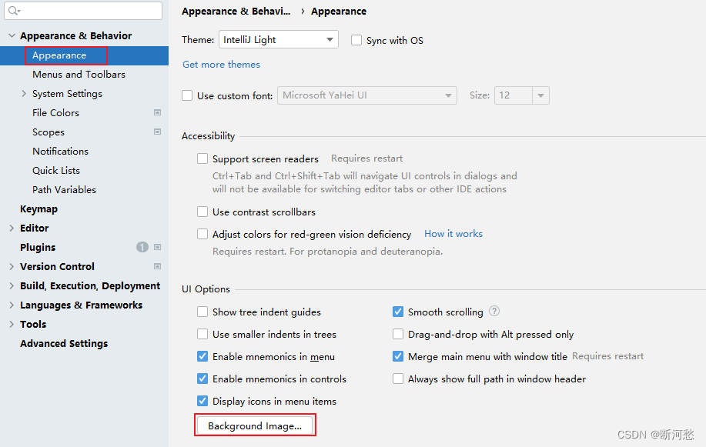Enable Support screen readers checkbox
The image size is (706, 447).
202,158
